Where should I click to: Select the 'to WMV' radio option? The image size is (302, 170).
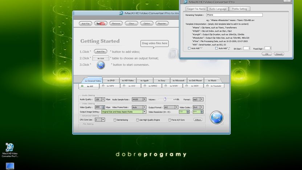point(166,86)
